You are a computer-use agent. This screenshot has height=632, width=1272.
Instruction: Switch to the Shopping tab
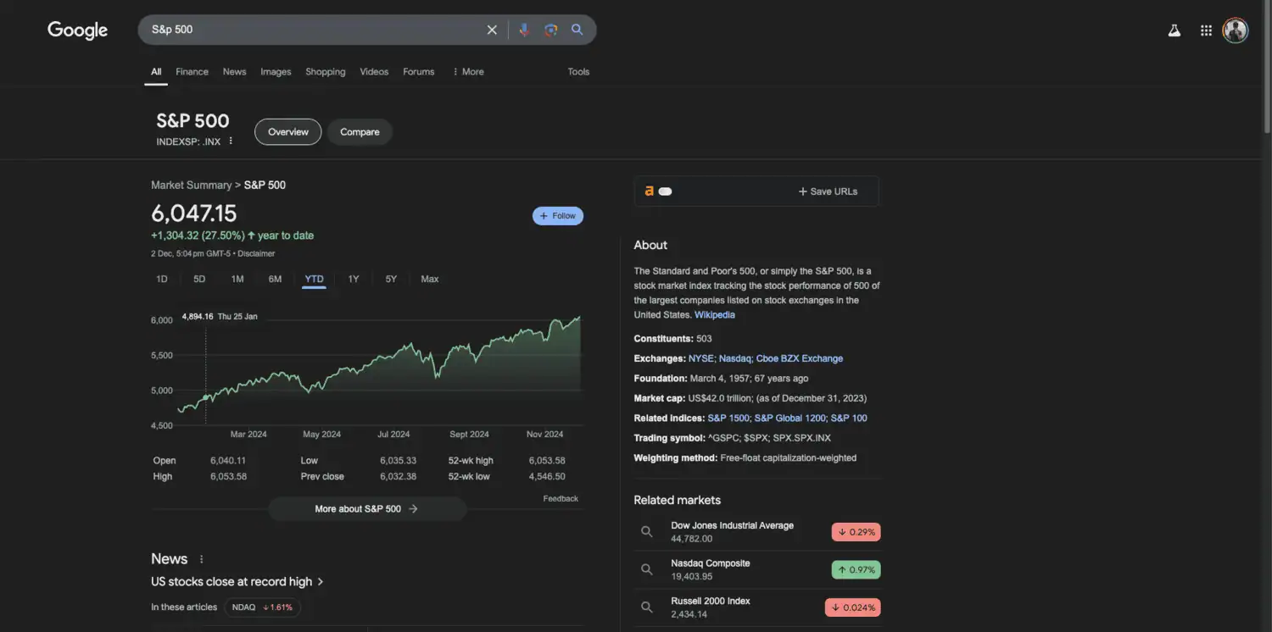pos(326,72)
